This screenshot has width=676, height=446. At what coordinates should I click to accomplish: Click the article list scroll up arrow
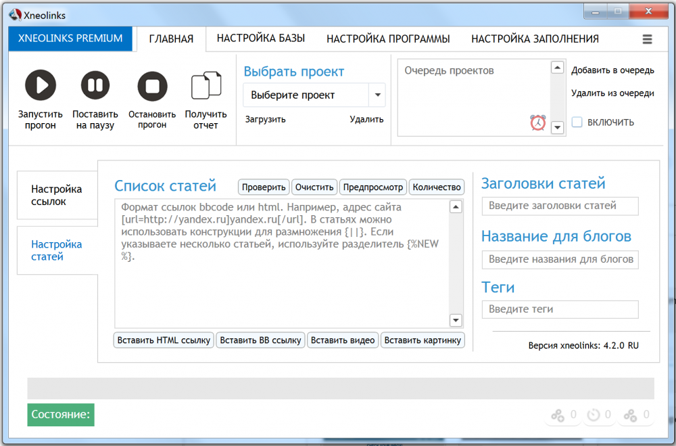[x=456, y=207]
